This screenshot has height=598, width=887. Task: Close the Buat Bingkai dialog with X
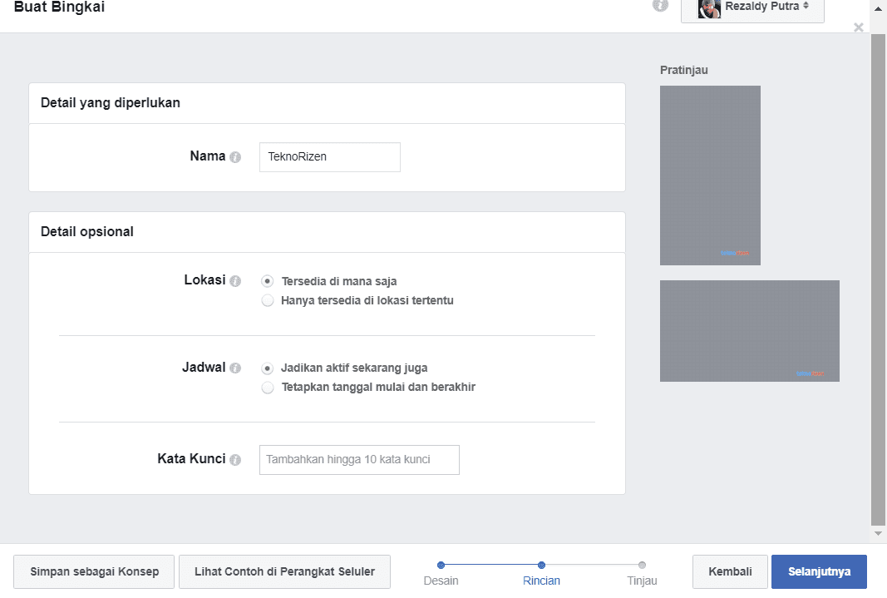click(x=858, y=27)
